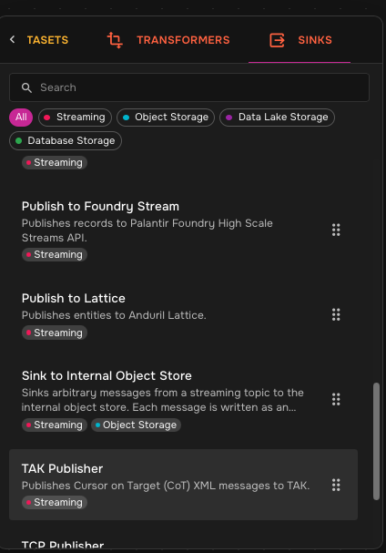Toggle the Streaming filter chip
386x553 pixels.
75,118
